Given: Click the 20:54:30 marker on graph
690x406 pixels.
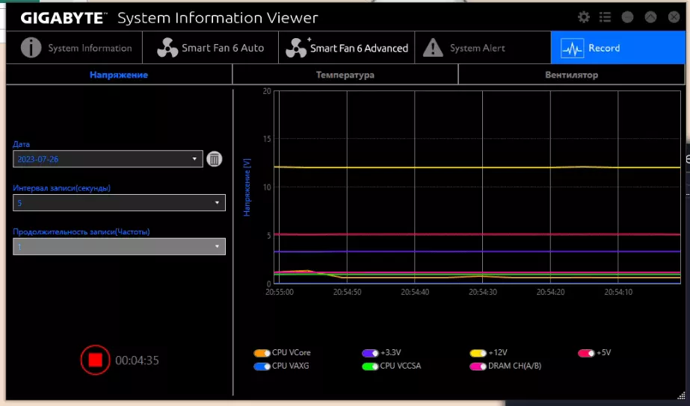Looking at the screenshot, I should (482, 292).
